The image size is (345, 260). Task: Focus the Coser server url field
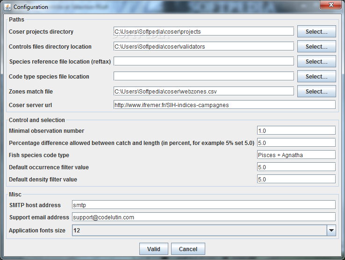(225, 105)
